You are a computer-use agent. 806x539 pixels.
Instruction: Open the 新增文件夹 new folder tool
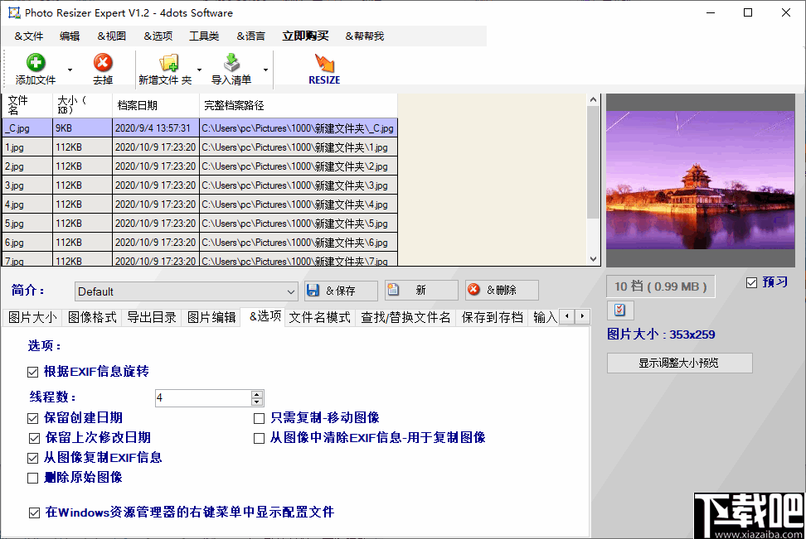pyautogui.click(x=170, y=61)
